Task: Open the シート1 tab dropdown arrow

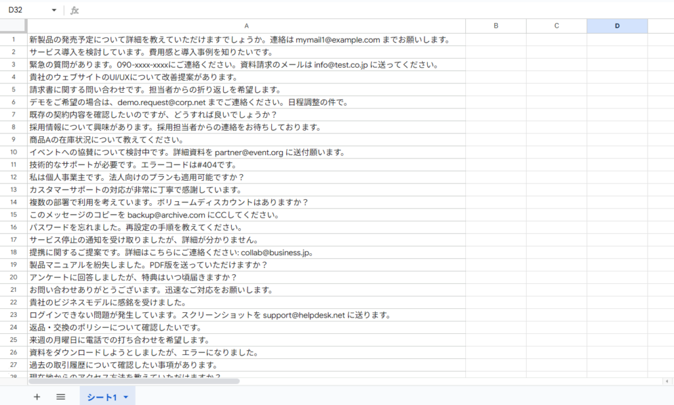Action: (x=125, y=397)
